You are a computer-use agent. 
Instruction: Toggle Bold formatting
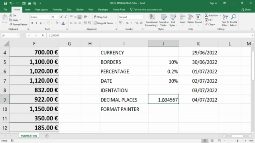32,23
